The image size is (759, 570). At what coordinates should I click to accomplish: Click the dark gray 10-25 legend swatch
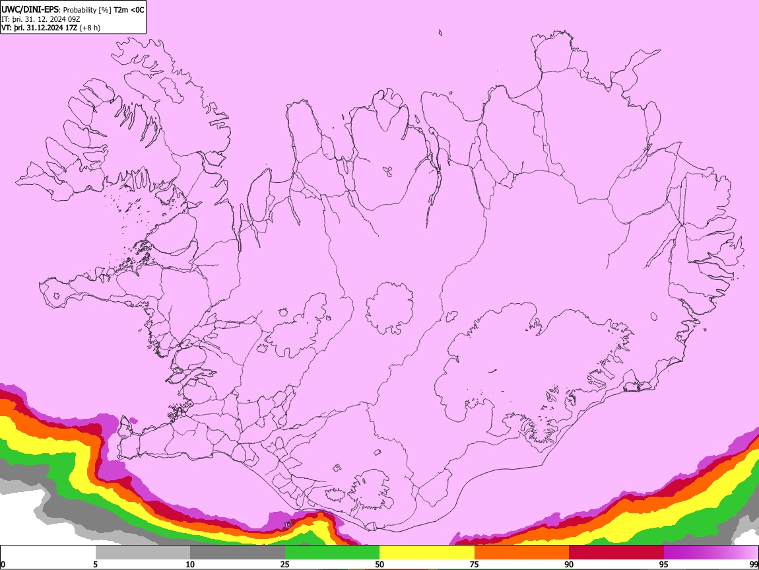tap(238, 552)
